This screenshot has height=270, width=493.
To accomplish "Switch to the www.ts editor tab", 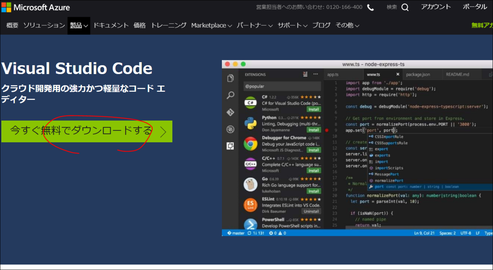I will coord(382,74).
